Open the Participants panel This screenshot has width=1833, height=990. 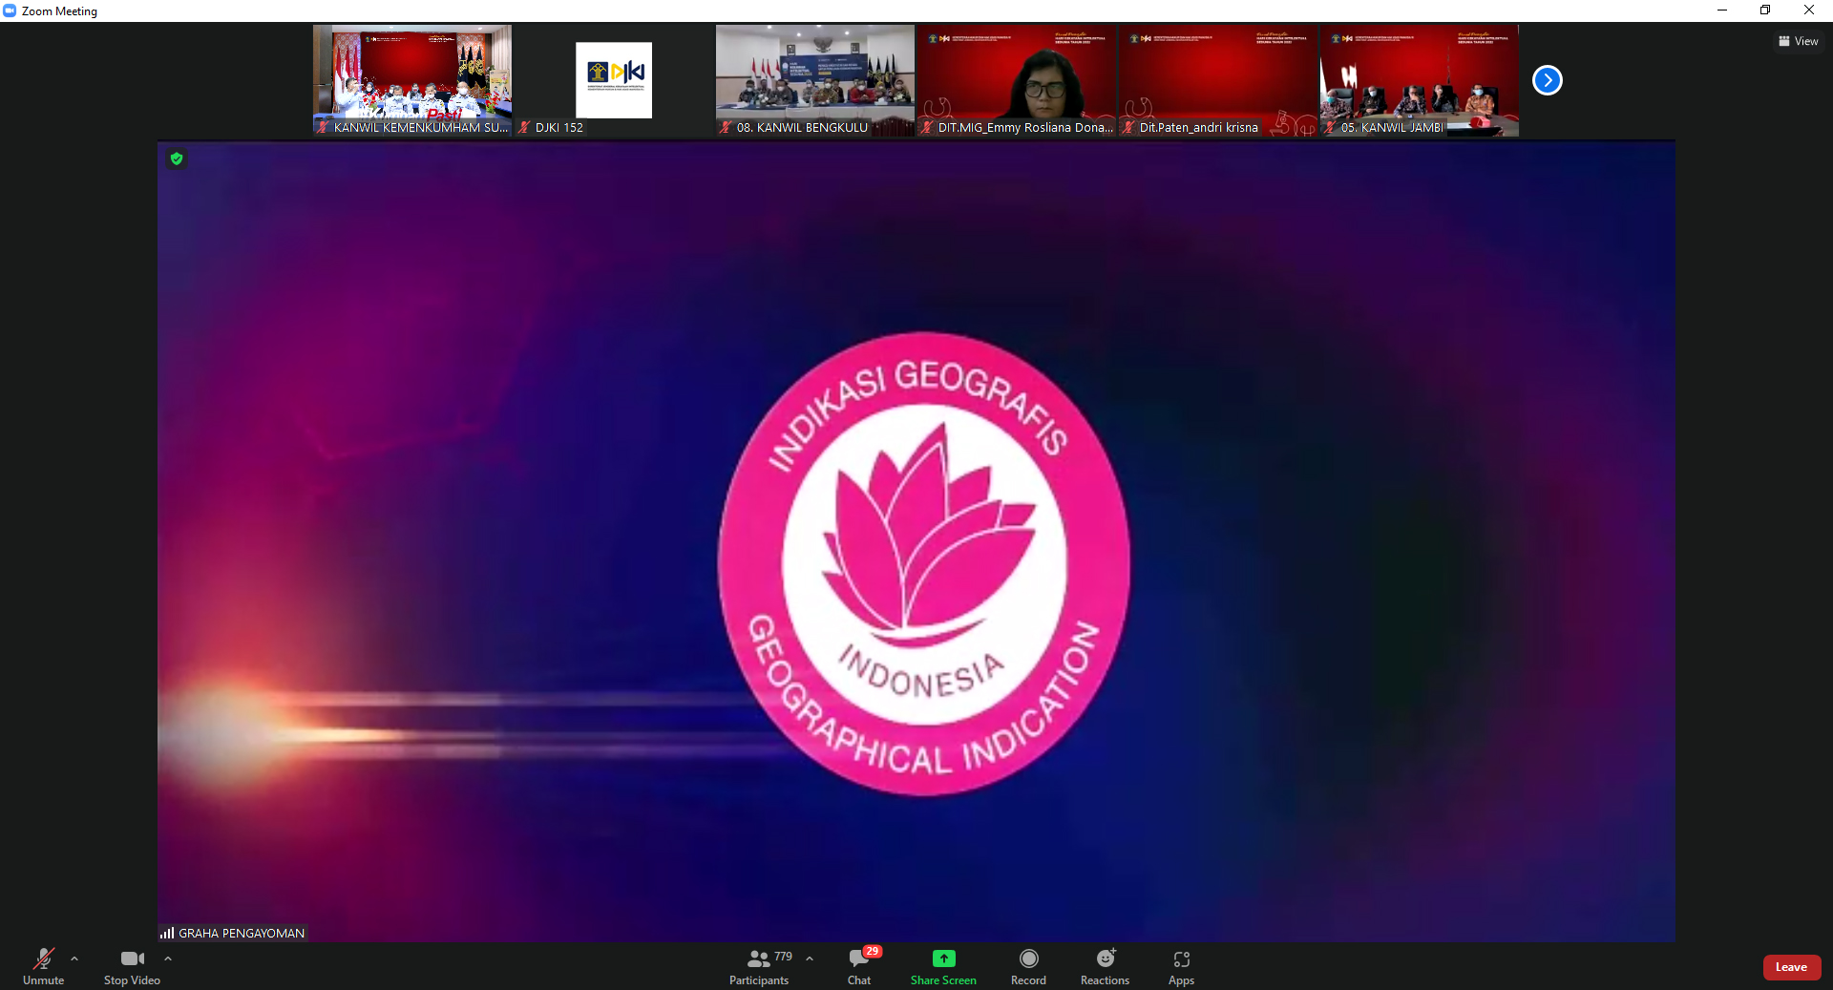(x=760, y=965)
